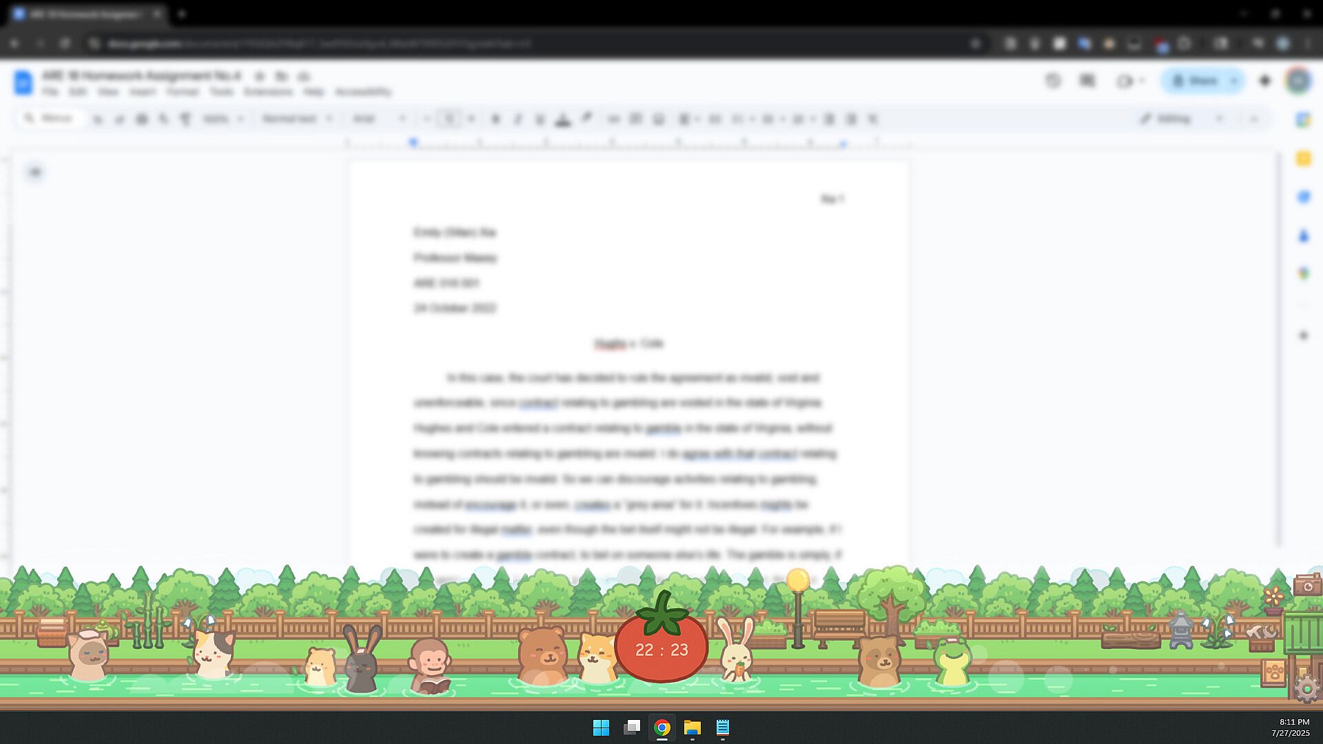1323x744 pixels.
Task: Click the raccoon near the bench
Action: pyautogui.click(x=879, y=661)
